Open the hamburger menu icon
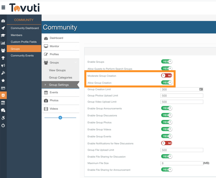216x178 pixels. pyautogui.click(x=3, y=8)
